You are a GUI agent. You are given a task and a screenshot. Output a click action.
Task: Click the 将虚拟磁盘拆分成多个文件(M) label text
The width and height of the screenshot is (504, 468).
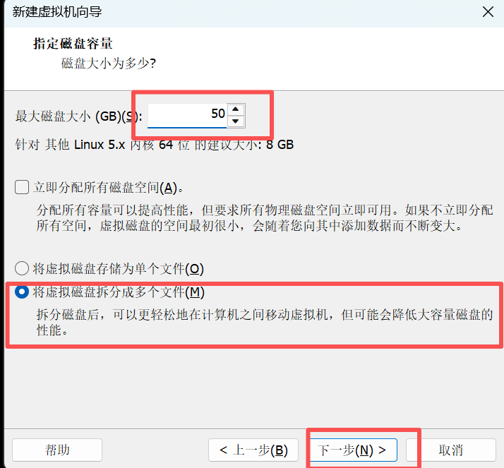[119, 292]
